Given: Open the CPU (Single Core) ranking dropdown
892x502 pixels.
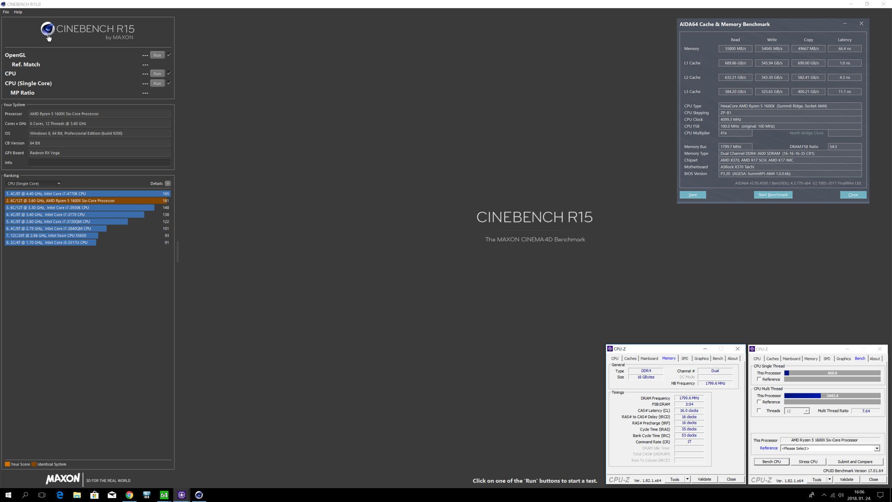Looking at the screenshot, I should [34, 184].
